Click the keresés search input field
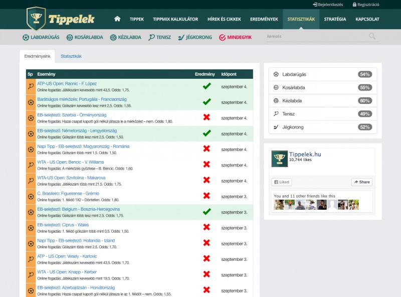The width and height of the screenshot is (401, 297). click(316, 36)
